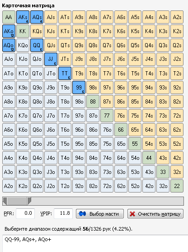Select the K9o offsuit cell
This screenshot has height=252, width=188.
point(23,88)
